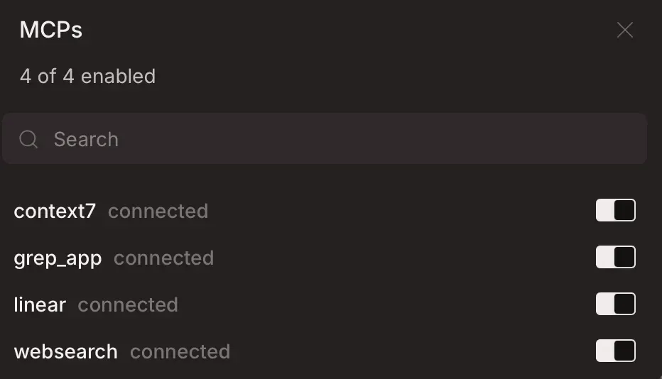662x379 pixels.
Task: Select the context7 server name
Action: [x=55, y=212]
